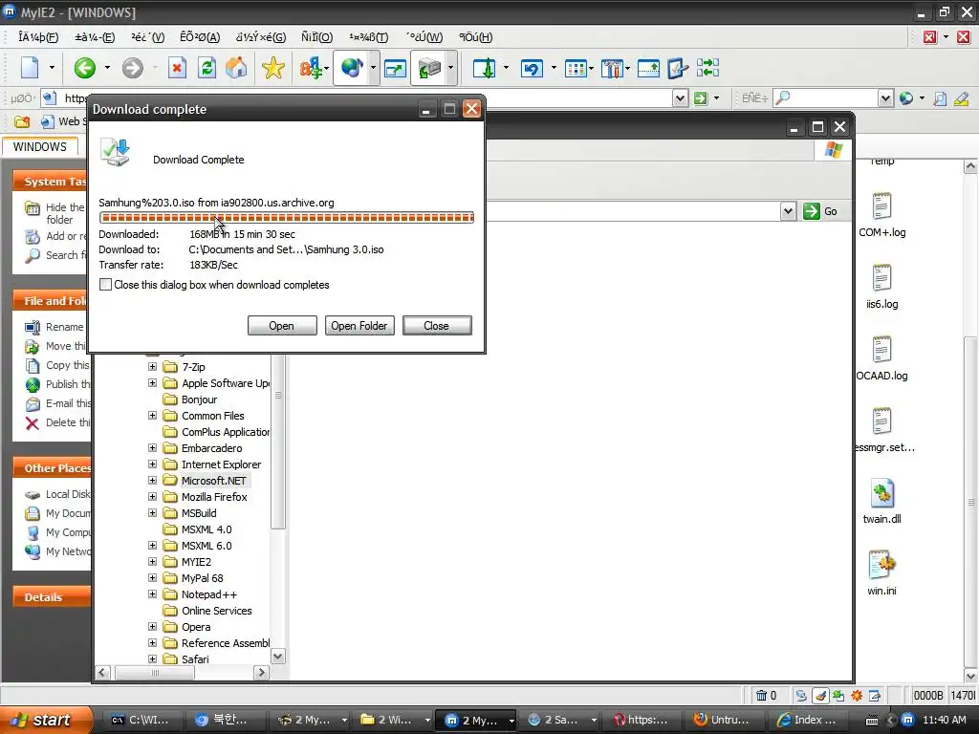Click the Go button in Explorer window
Viewport: 979px width, 734px height.
(x=819, y=211)
